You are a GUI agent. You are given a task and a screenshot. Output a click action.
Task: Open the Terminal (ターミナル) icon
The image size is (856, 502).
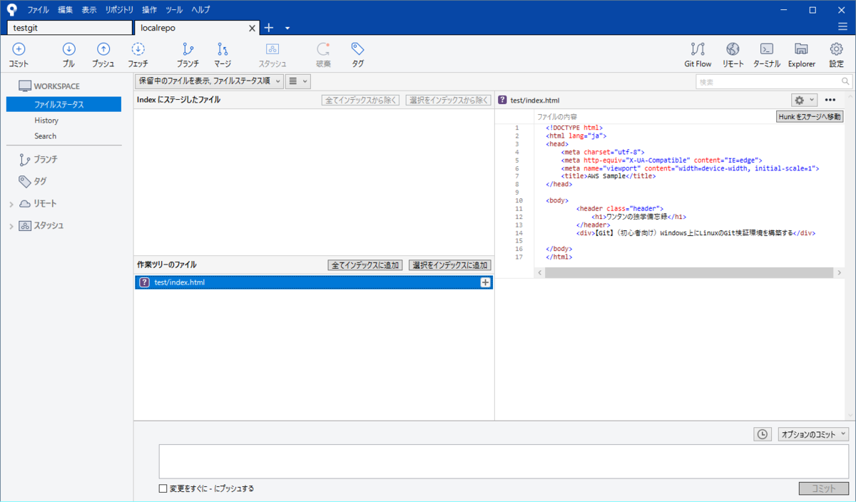(x=767, y=49)
